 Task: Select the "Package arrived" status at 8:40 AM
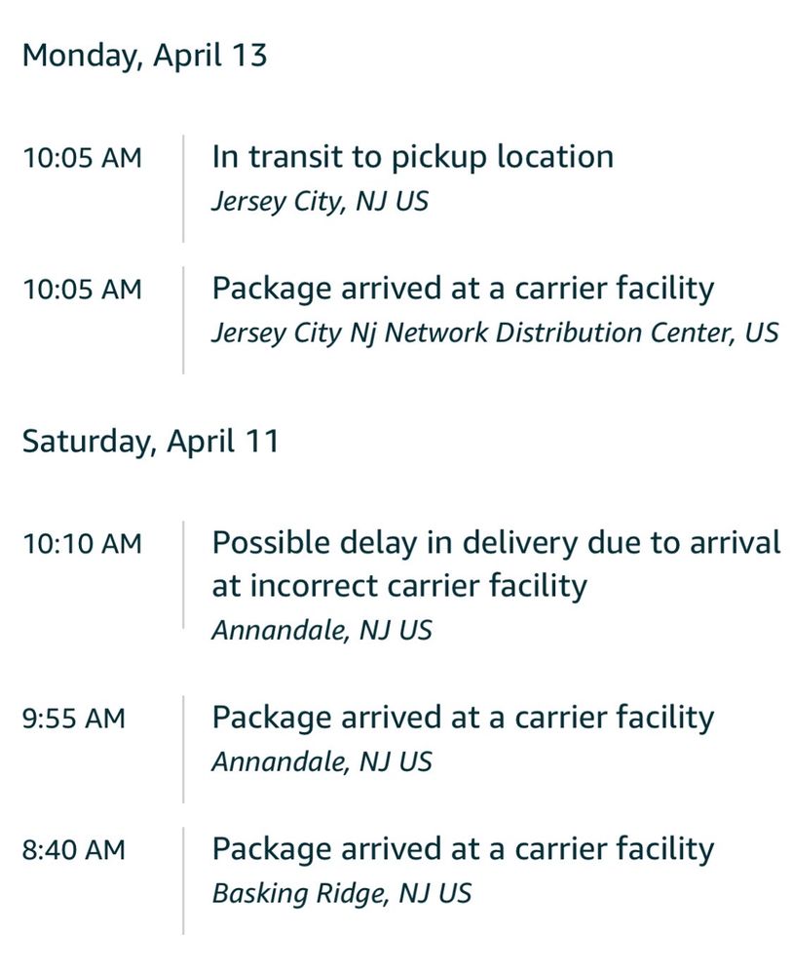(463, 849)
